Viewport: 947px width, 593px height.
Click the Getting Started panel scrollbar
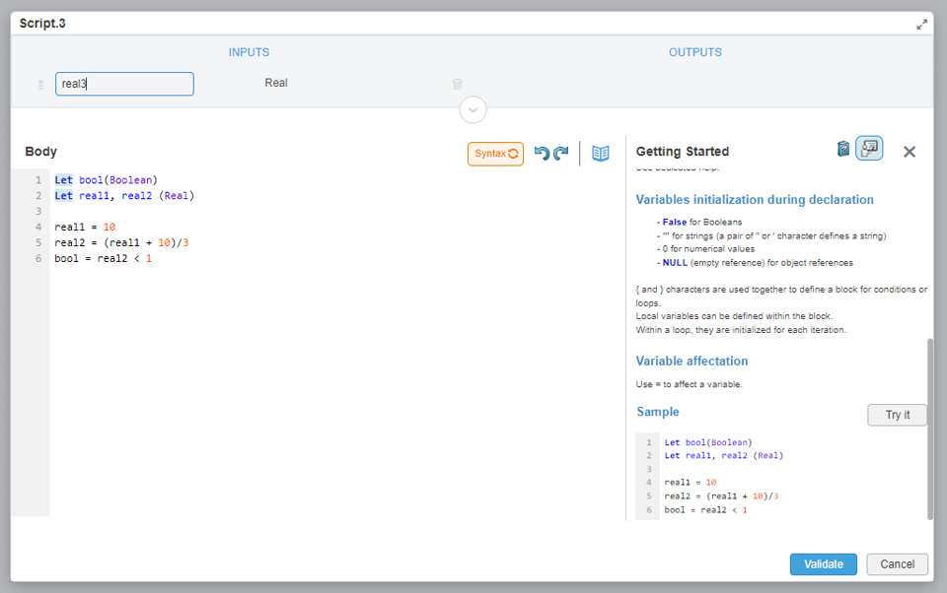click(x=929, y=428)
